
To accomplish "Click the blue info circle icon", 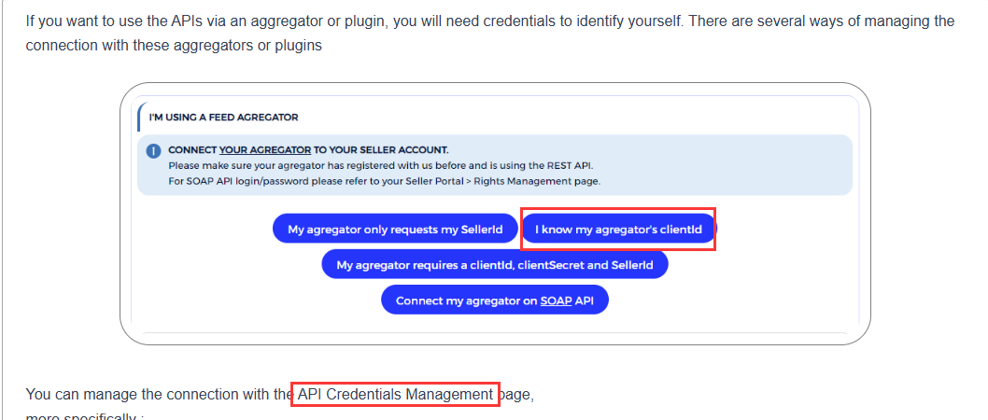I will [x=153, y=151].
